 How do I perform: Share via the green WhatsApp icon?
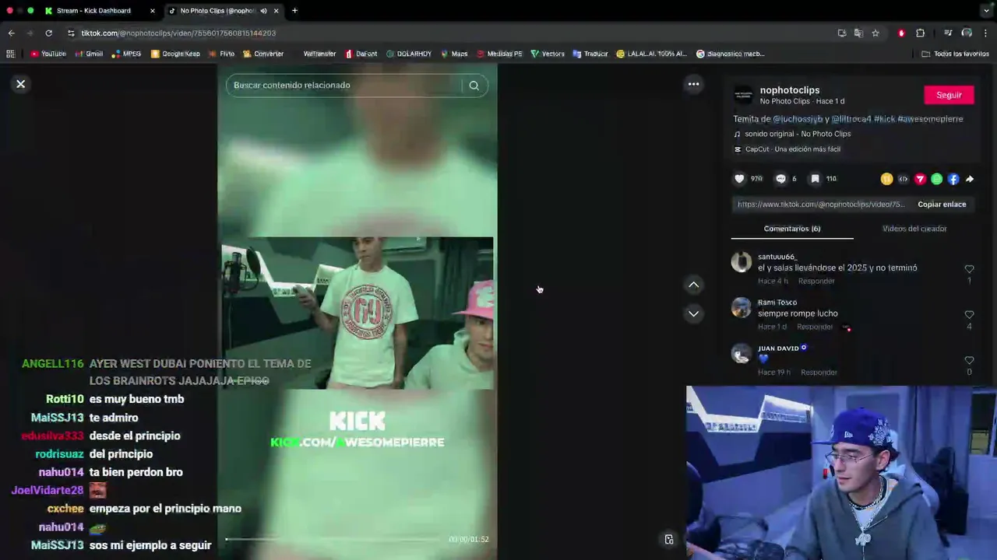[x=936, y=179]
